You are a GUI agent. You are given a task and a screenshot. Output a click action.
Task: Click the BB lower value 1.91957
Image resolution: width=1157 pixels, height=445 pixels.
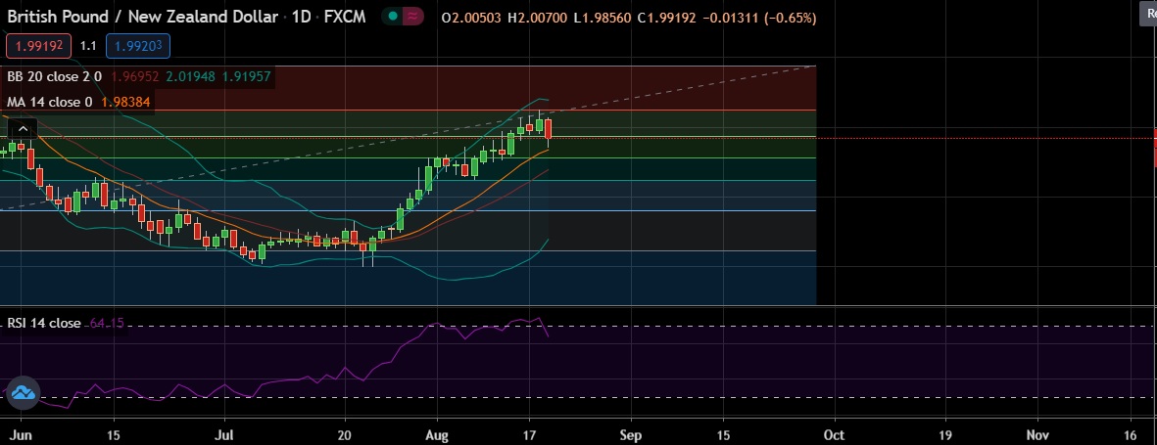tap(245, 76)
